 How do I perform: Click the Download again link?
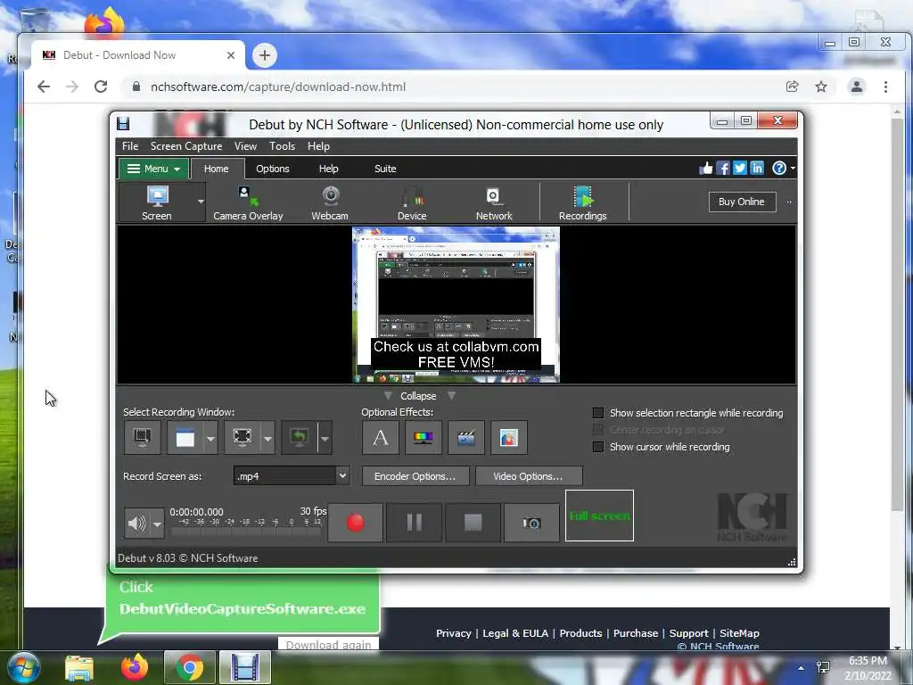(x=328, y=645)
